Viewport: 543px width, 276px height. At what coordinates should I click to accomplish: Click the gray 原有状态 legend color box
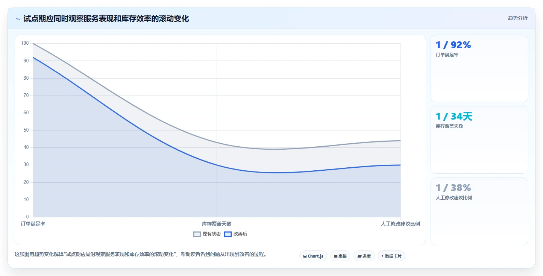pos(197,234)
